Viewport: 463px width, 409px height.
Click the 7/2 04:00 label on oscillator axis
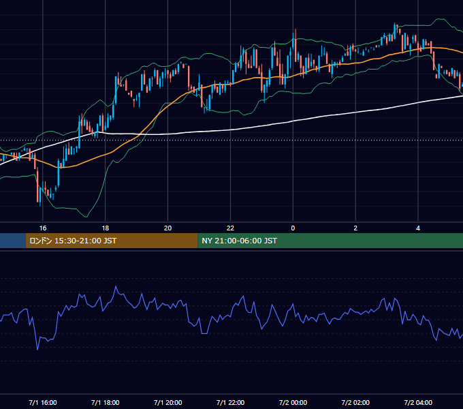tap(418, 402)
